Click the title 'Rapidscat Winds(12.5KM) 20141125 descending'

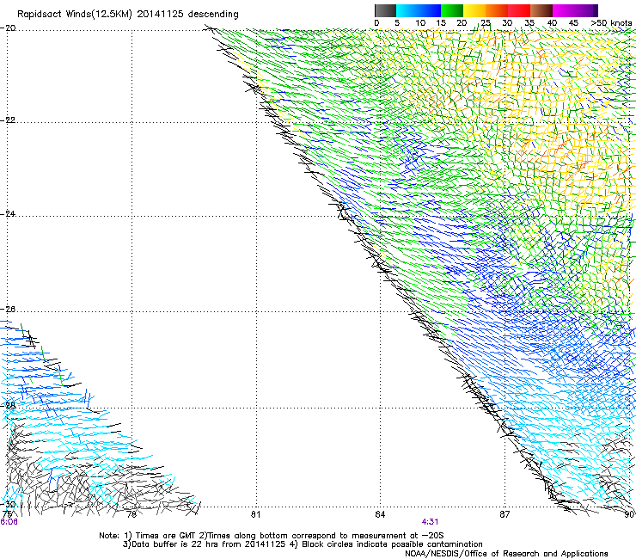pos(128,15)
